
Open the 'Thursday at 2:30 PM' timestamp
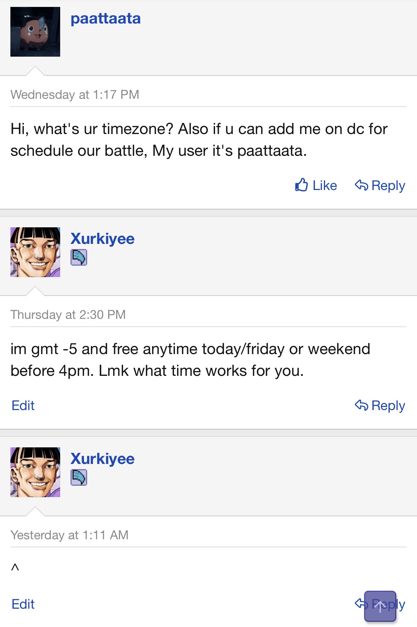coord(68,315)
